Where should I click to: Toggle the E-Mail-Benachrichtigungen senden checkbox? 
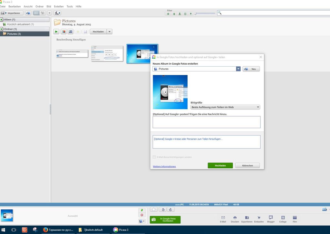click(154, 157)
